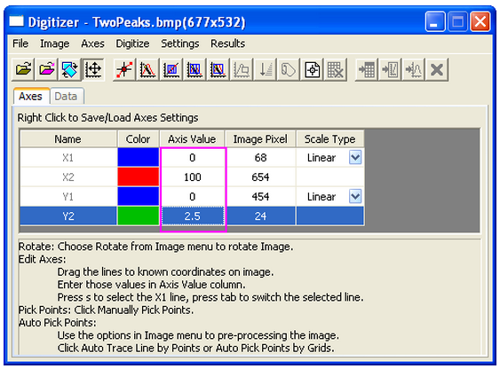
Task: Click the Image Pixel cell showing 24
Action: tap(260, 216)
